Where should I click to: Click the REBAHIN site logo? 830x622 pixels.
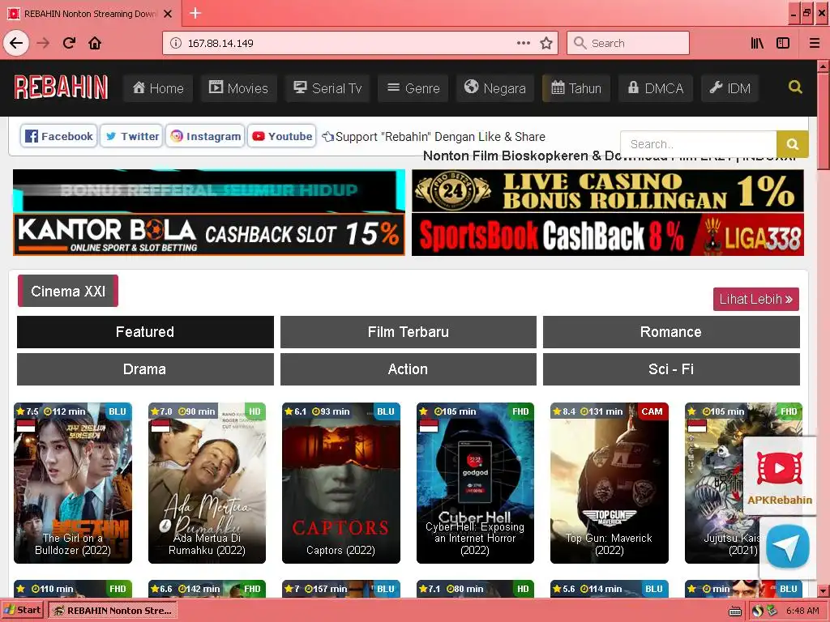pos(61,87)
